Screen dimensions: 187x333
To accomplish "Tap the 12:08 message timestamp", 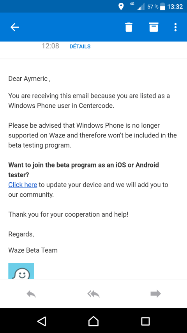I will click(50, 46).
